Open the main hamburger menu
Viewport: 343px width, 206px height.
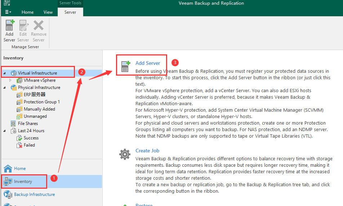(8, 12)
